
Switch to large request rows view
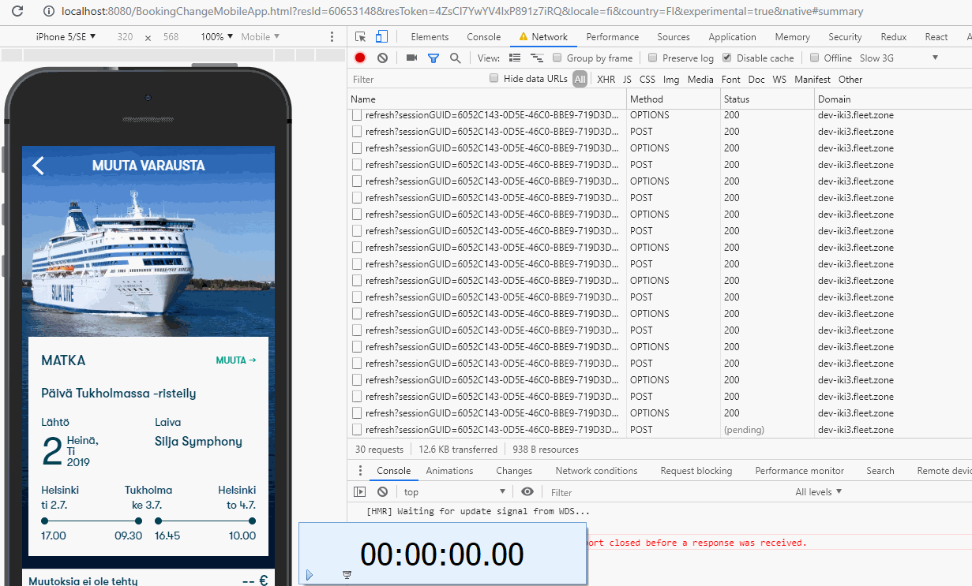515,58
